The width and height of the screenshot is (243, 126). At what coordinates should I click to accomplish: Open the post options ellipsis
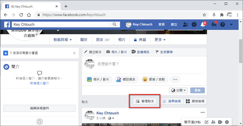point(203,112)
